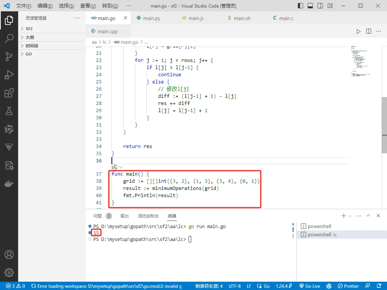Open the notifications bell

tap(379, 286)
